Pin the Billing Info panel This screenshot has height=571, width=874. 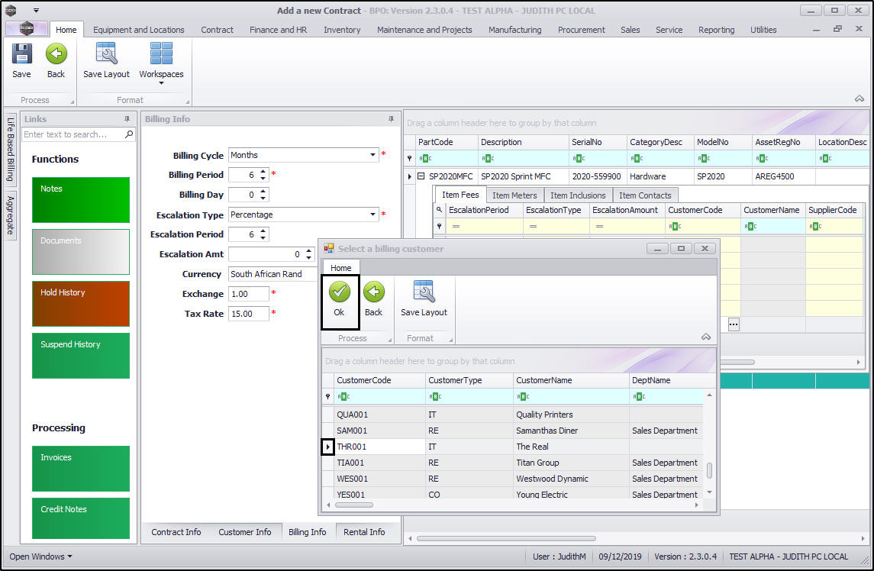pos(392,119)
